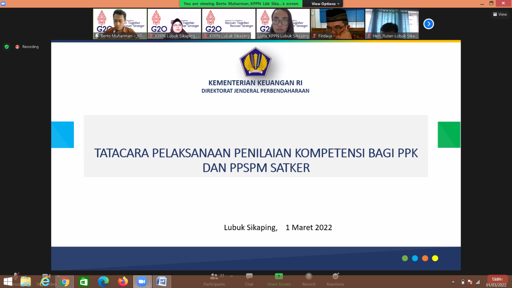The image size is (512, 288).
Task: Open Microsoft Edge from the taskbar
Action: 103,282
